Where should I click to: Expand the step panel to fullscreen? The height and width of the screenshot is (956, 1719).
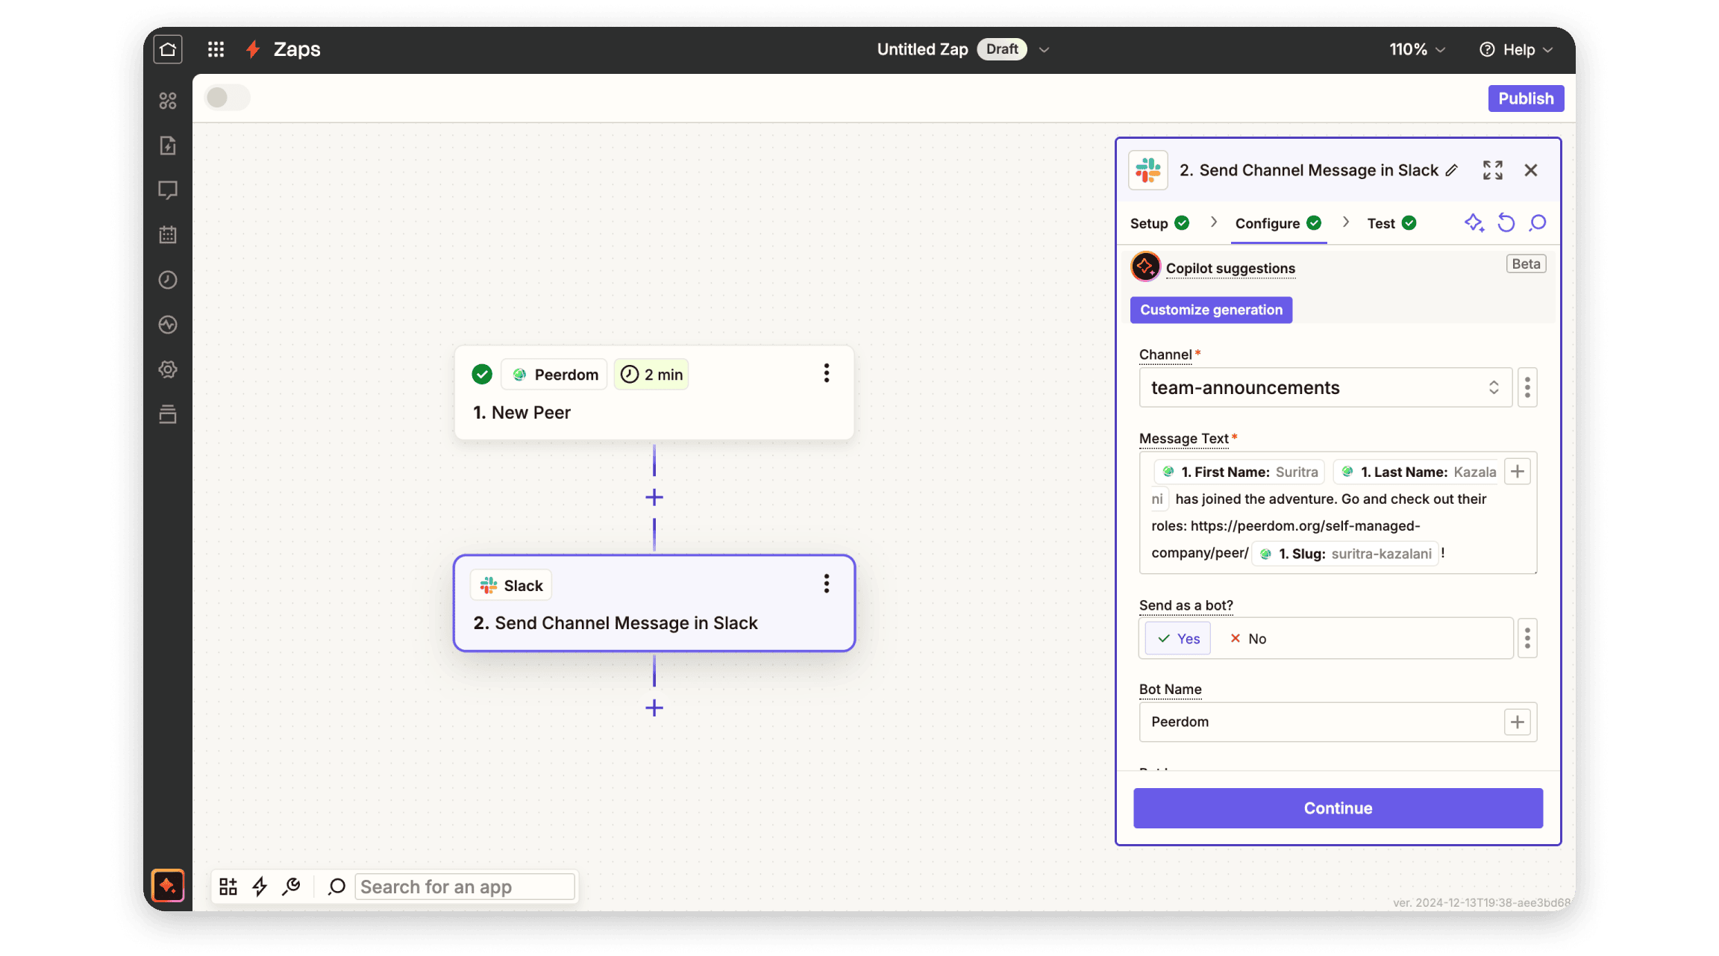1492,170
